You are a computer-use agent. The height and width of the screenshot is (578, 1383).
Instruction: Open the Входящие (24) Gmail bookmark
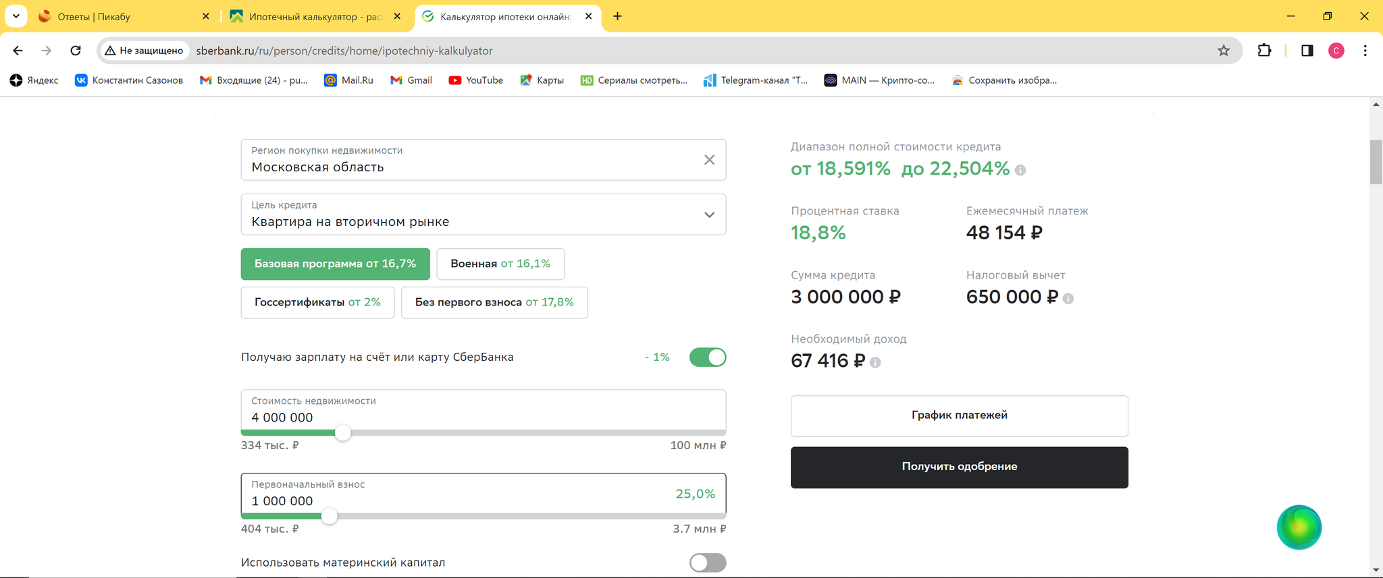(254, 80)
